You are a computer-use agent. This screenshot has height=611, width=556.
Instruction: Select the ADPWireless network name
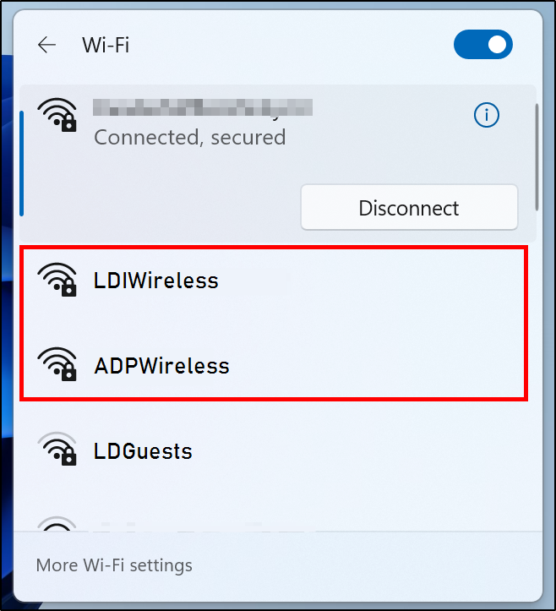pyautogui.click(x=161, y=366)
